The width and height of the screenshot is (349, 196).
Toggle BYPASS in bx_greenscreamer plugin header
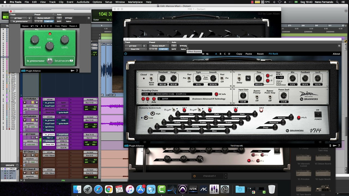point(68,18)
